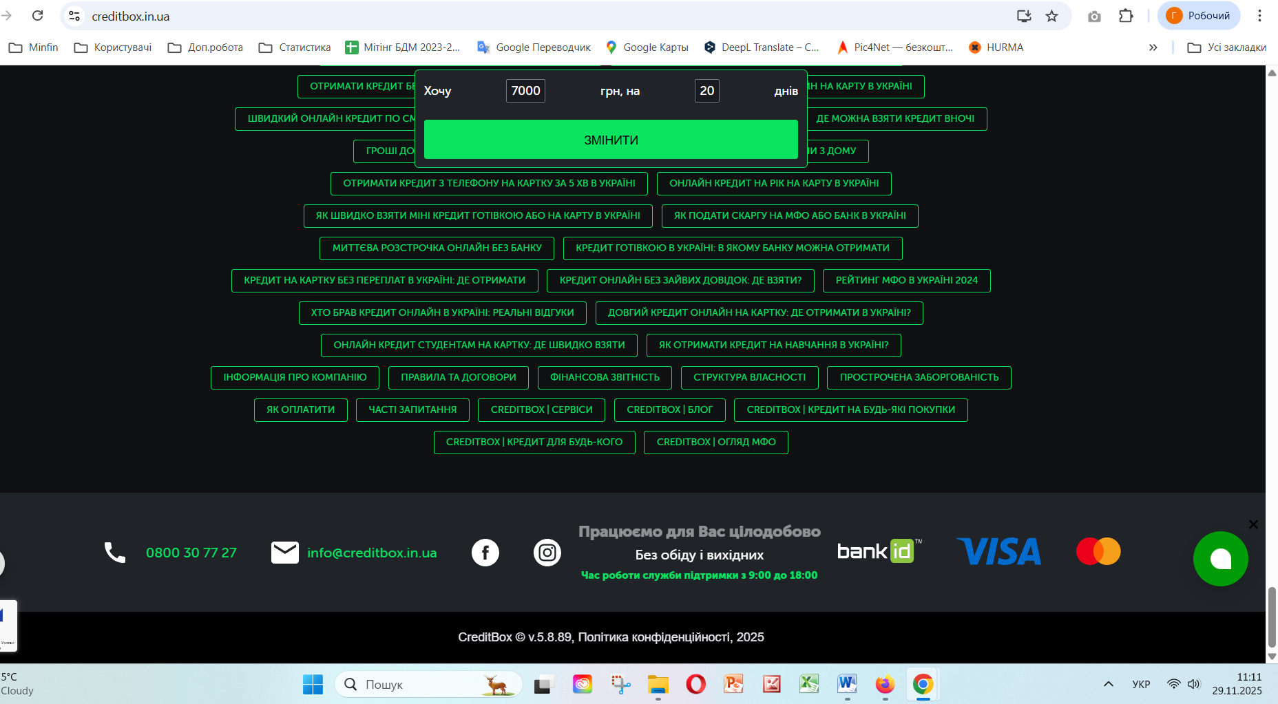Open the camera screenshot extension
Viewport: 1278px width, 704px height.
tap(1094, 16)
